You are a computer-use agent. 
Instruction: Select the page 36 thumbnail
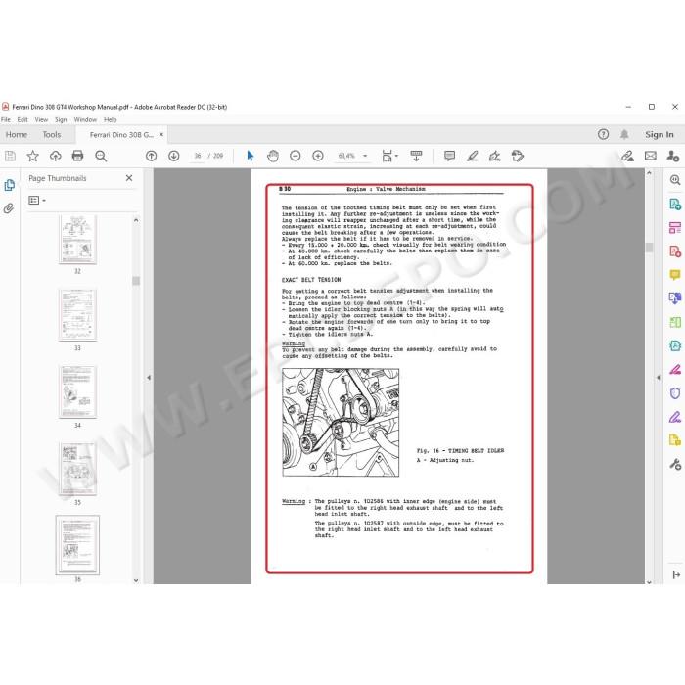pyautogui.click(x=77, y=545)
